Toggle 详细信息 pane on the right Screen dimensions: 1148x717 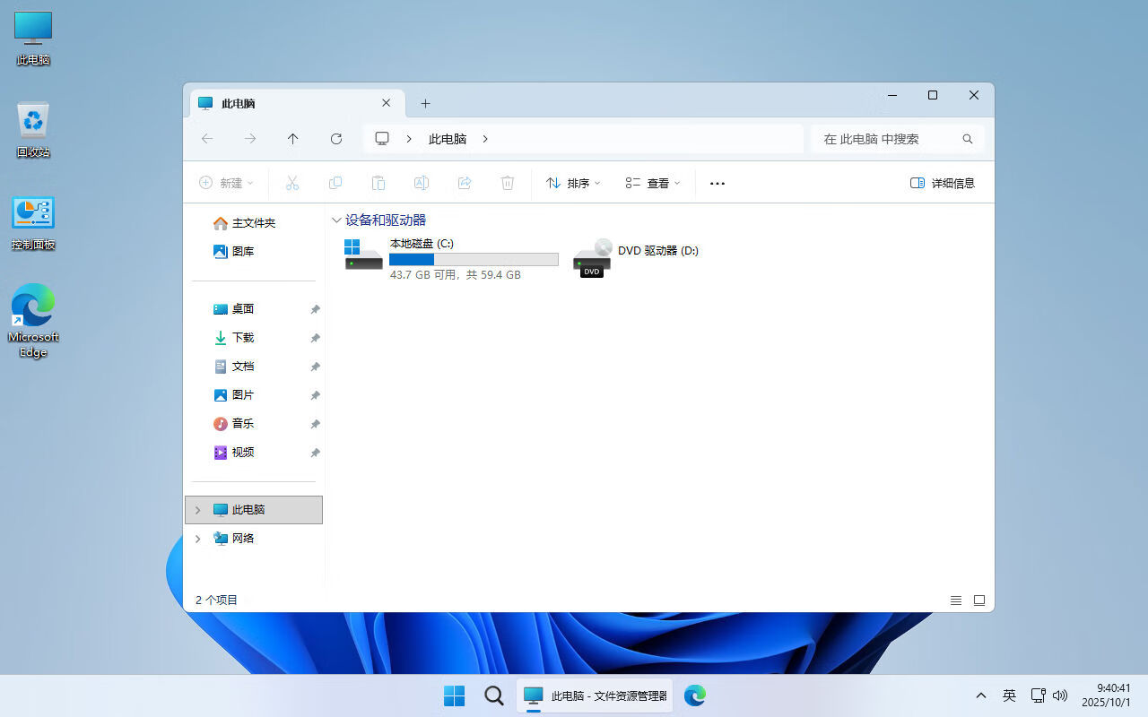click(x=942, y=183)
